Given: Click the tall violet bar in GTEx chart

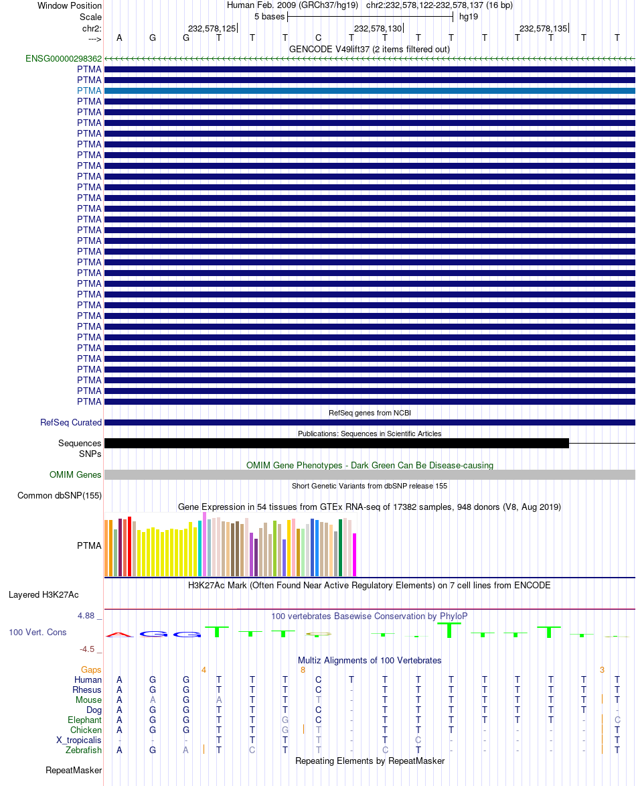Looking at the screenshot, I should point(204,544).
